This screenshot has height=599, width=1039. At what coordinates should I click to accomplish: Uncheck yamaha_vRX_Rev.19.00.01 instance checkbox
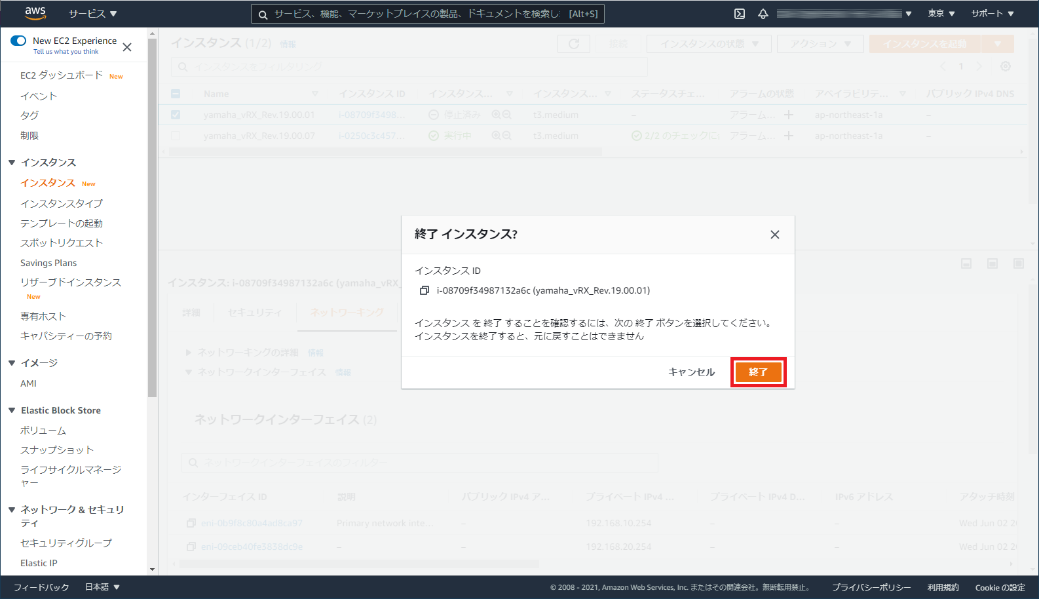[176, 115]
